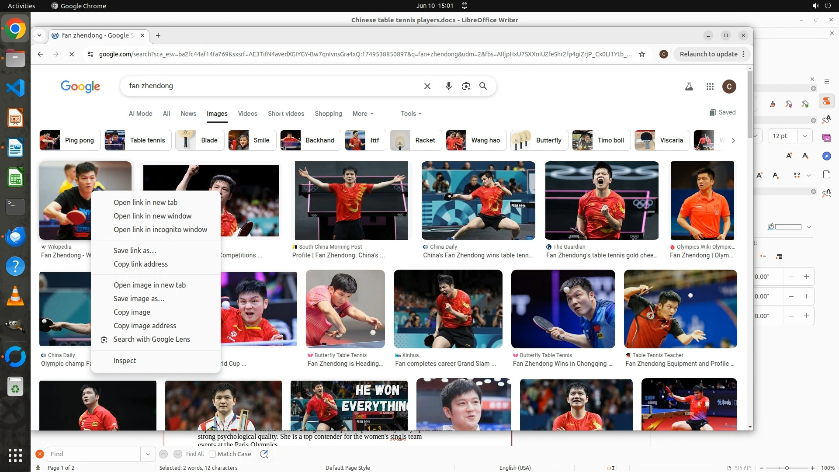The height and width of the screenshot is (472, 839).
Task: Open The Guardian Fan Zhendong thumbnail
Action: point(601,201)
